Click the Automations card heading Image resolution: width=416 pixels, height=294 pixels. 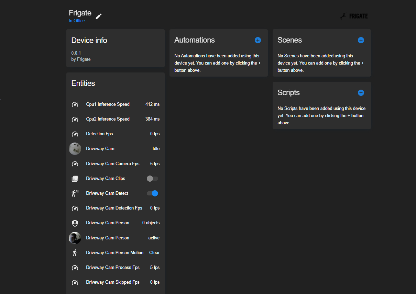coord(195,40)
